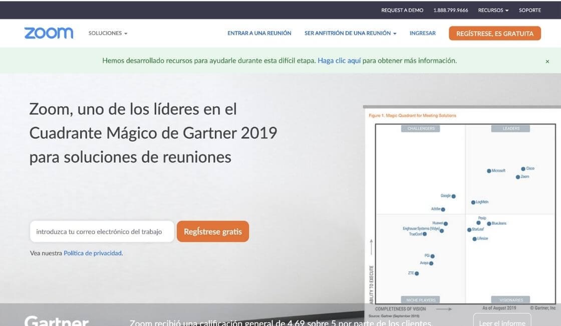561x326 pixels.
Task: Click the Zoom logo
Action: click(49, 33)
